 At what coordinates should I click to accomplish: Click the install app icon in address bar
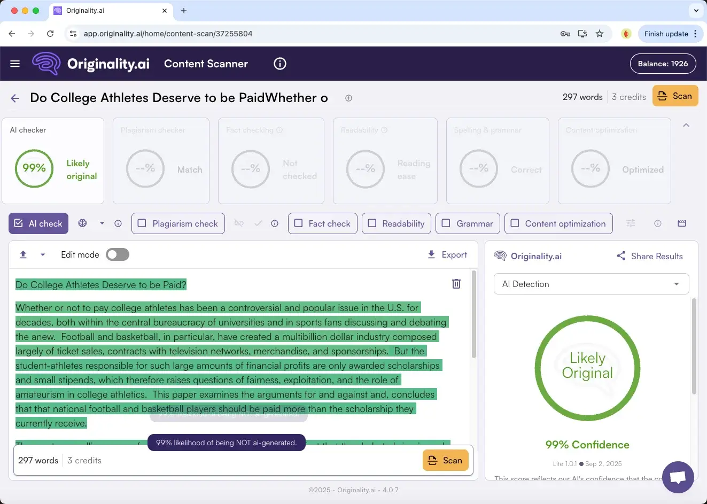coord(582,34)
